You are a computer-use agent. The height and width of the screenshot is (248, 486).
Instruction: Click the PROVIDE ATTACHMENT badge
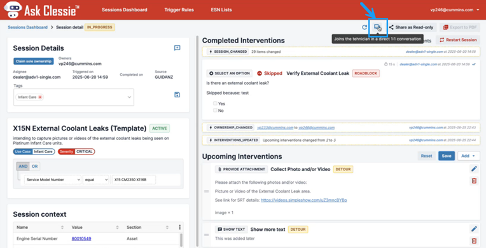coord(242,169)
